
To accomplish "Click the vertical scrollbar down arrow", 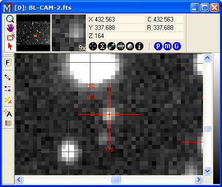I will (208, 171).
